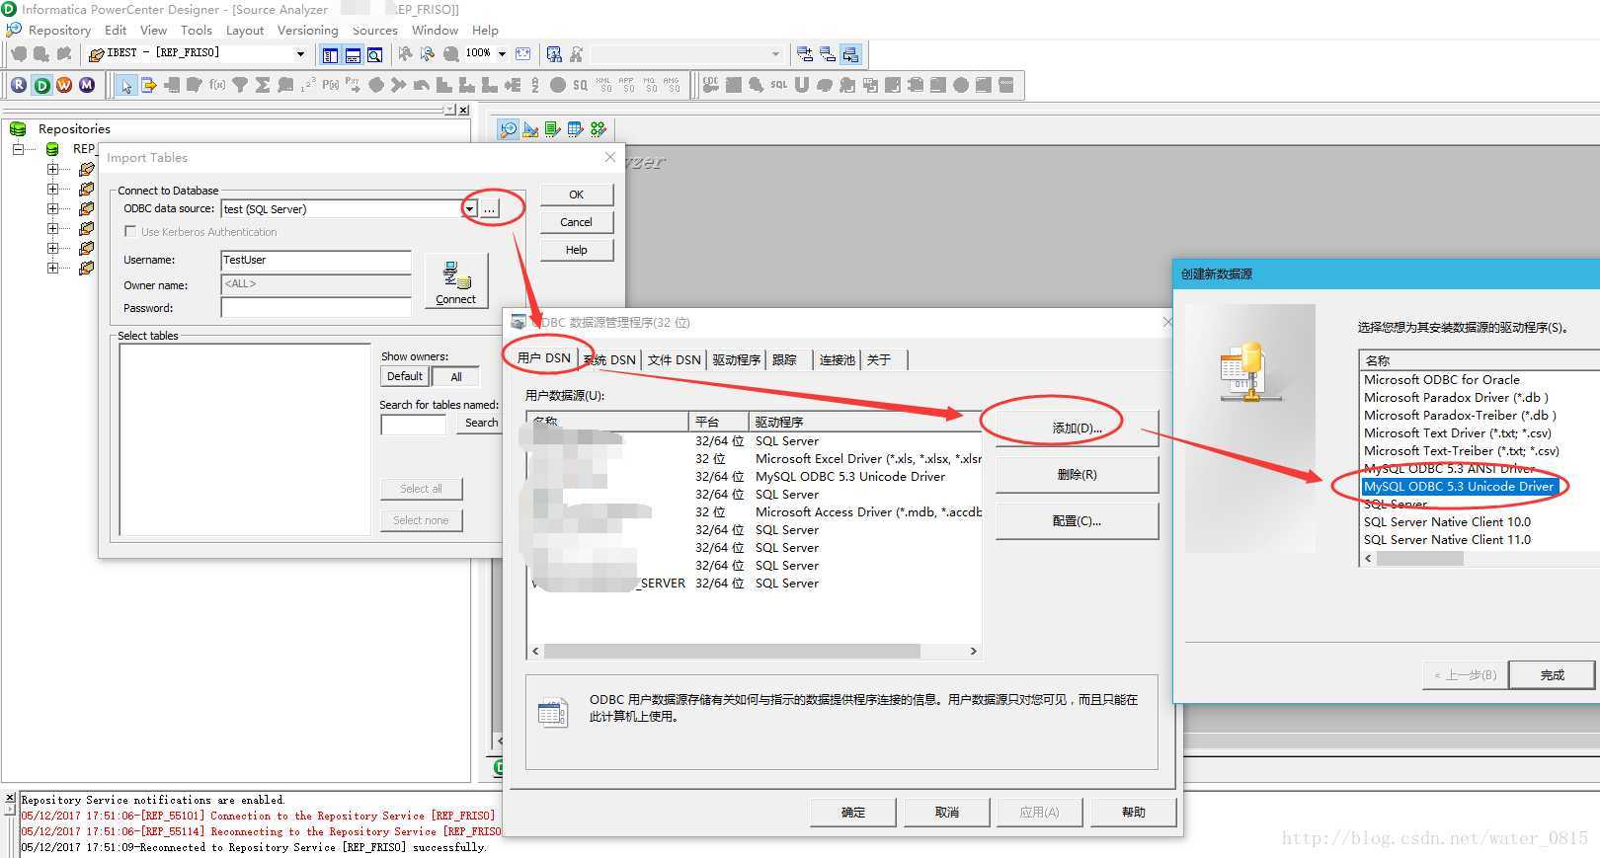Toggle the Output window icon

coord(353,54)
